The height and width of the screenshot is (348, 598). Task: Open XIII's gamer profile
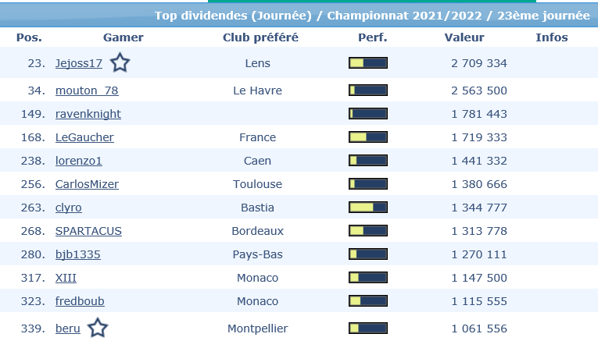66,278
